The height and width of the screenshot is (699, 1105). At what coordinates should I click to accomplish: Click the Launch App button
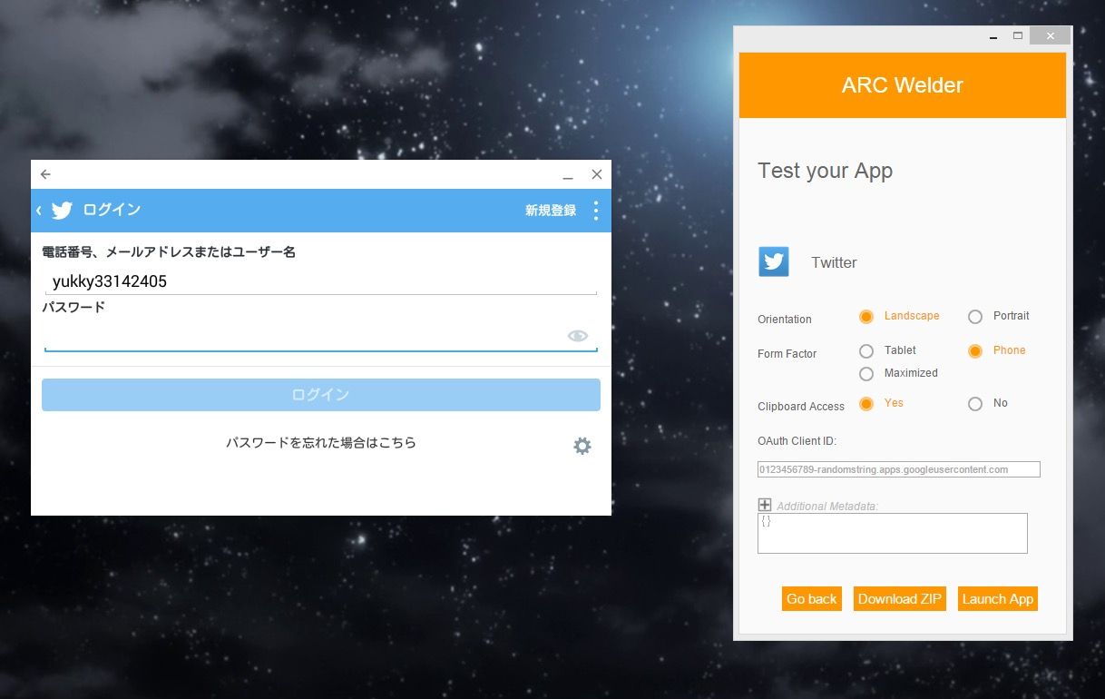998,599
